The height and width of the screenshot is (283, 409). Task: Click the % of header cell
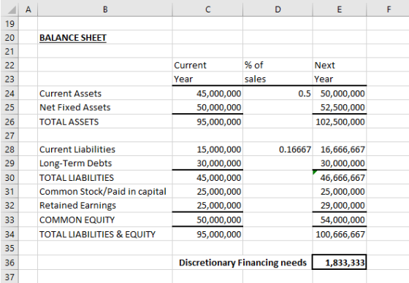point(278,65)
